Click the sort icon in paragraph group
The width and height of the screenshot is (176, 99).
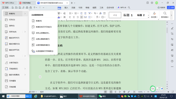pyautogui.click(x=101, y=13)
